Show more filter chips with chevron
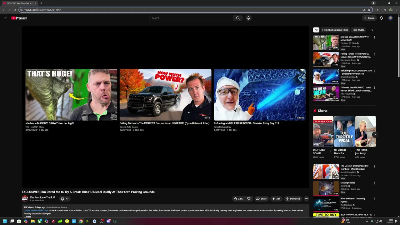400x225 pixels. coord(372,30)
